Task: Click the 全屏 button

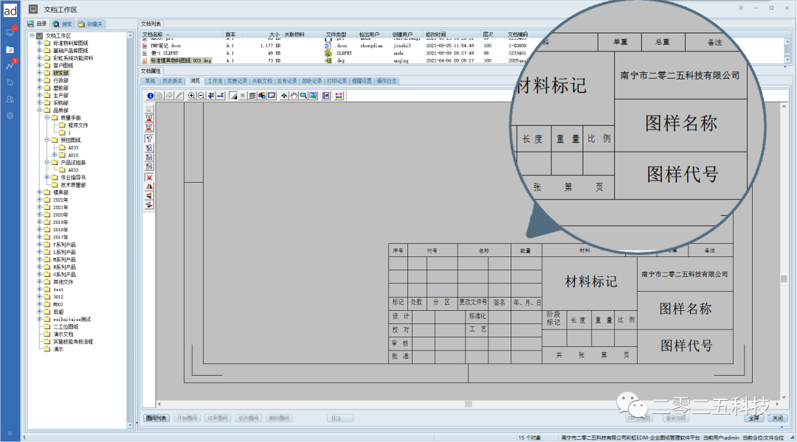Action: point(753,418)
